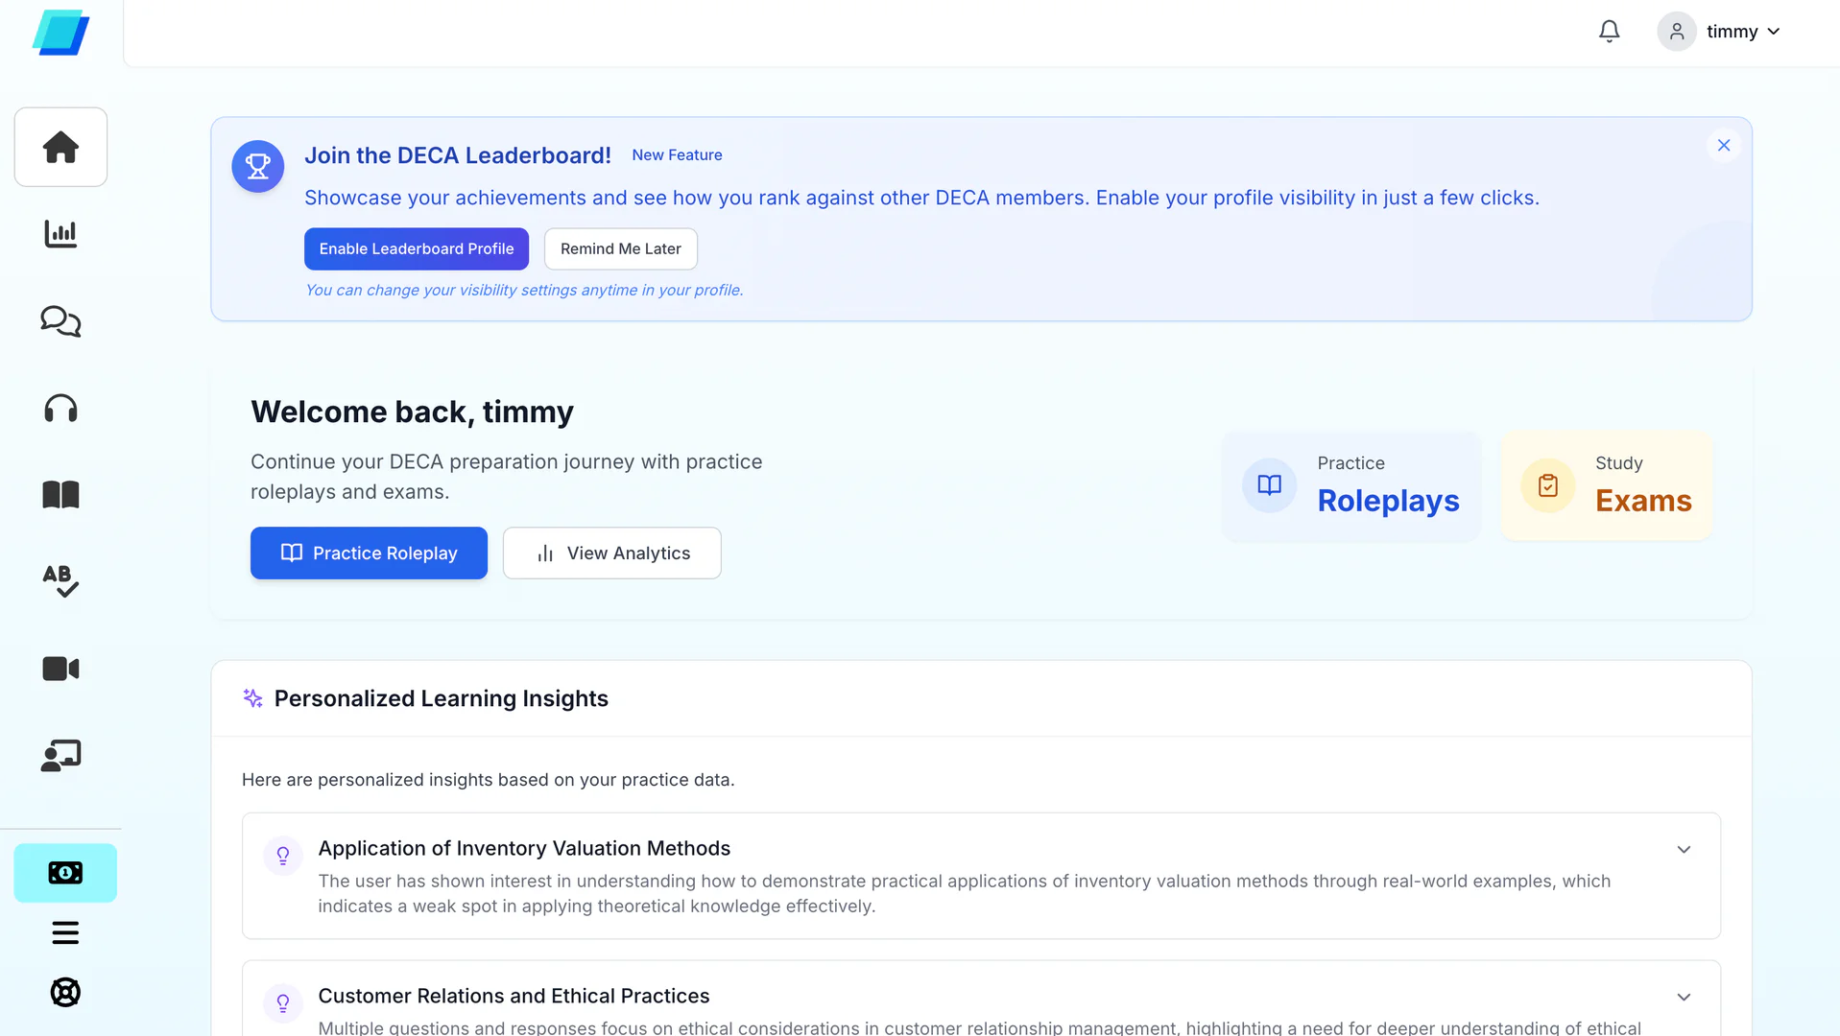Select the tutor presentation icon in sidebar
1840x1036 pixels.
click(x=60, y=755)
